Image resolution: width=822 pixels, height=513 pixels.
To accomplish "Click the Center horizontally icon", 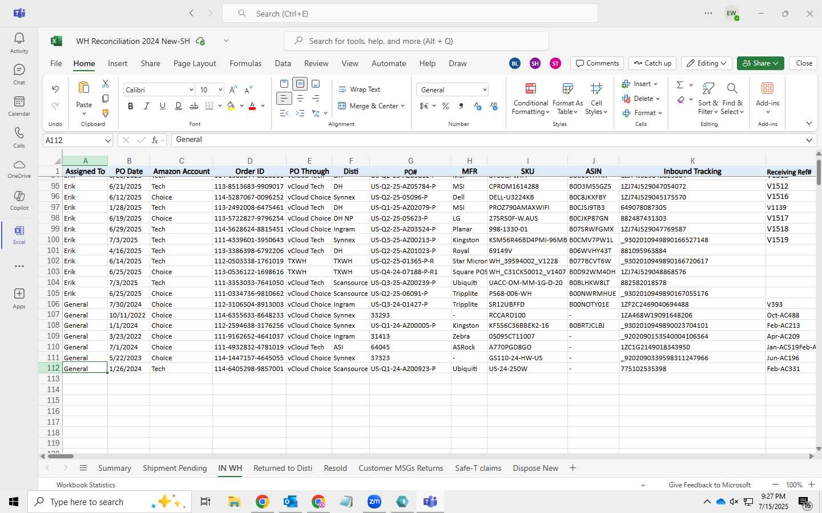I will pyautogui.click(x=300, y=99).
